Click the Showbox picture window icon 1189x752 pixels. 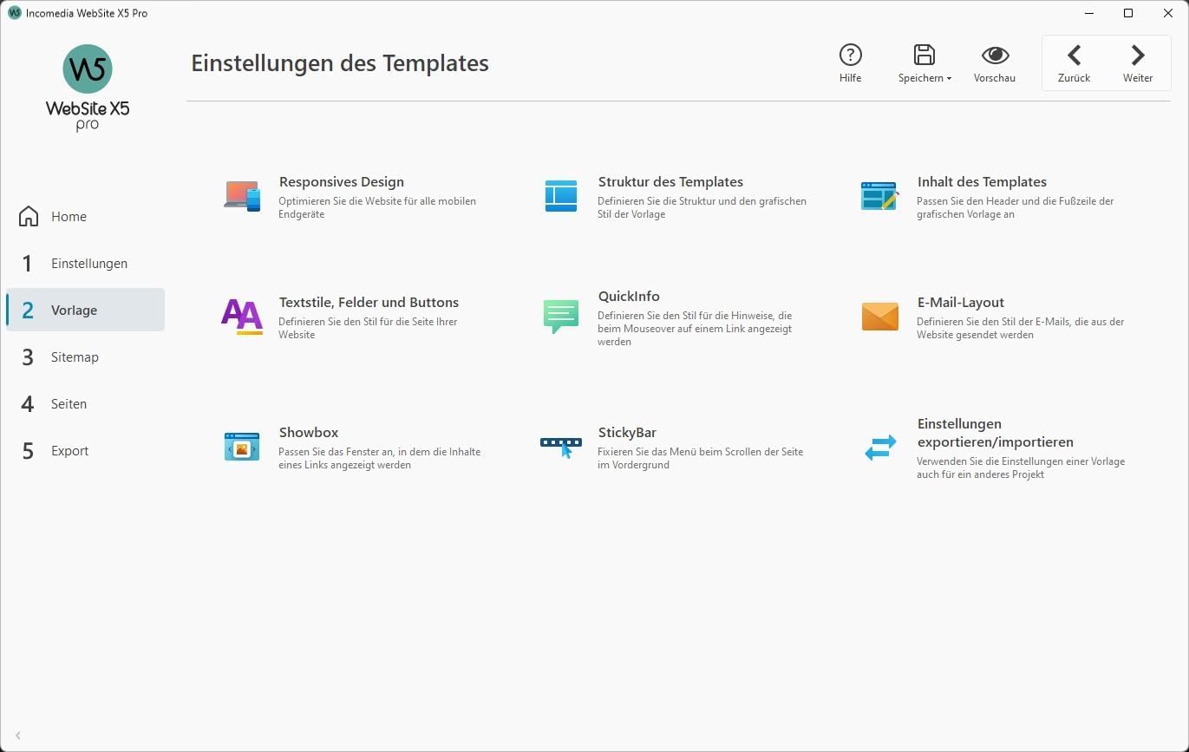point(241,447)
